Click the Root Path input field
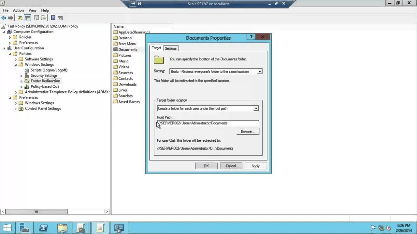Screen dimensions: 417x234 (x=208, y=123)
